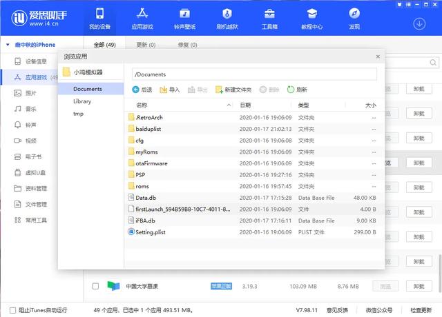This screenshot has height=317, width=442.
Task: Select the Setting.plist file
Action: [x=254, y=232]
